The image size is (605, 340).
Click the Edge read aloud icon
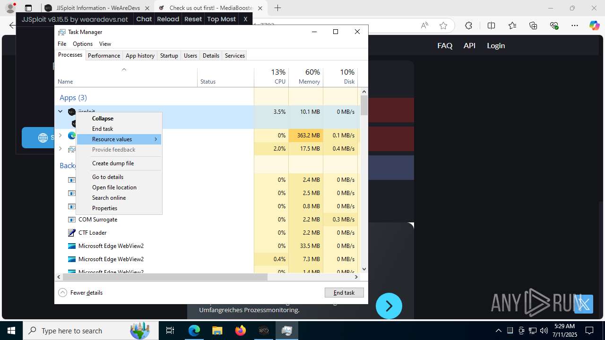coord(424,25)
